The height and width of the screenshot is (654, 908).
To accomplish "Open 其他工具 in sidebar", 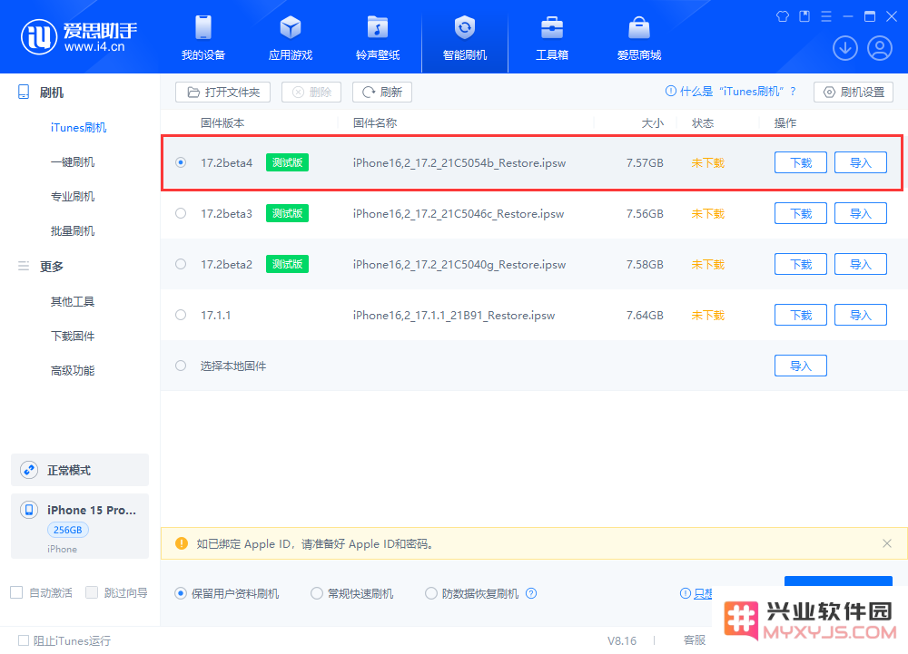I will 73,302.
